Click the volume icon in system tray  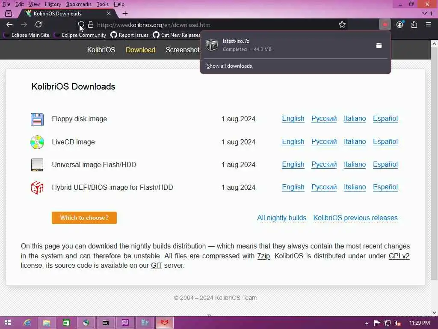coord(398,323)
